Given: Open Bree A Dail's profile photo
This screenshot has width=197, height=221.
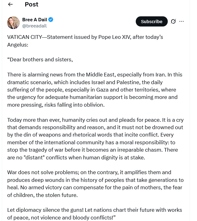Looking at the screenshot, I should (x=13, y=23).
